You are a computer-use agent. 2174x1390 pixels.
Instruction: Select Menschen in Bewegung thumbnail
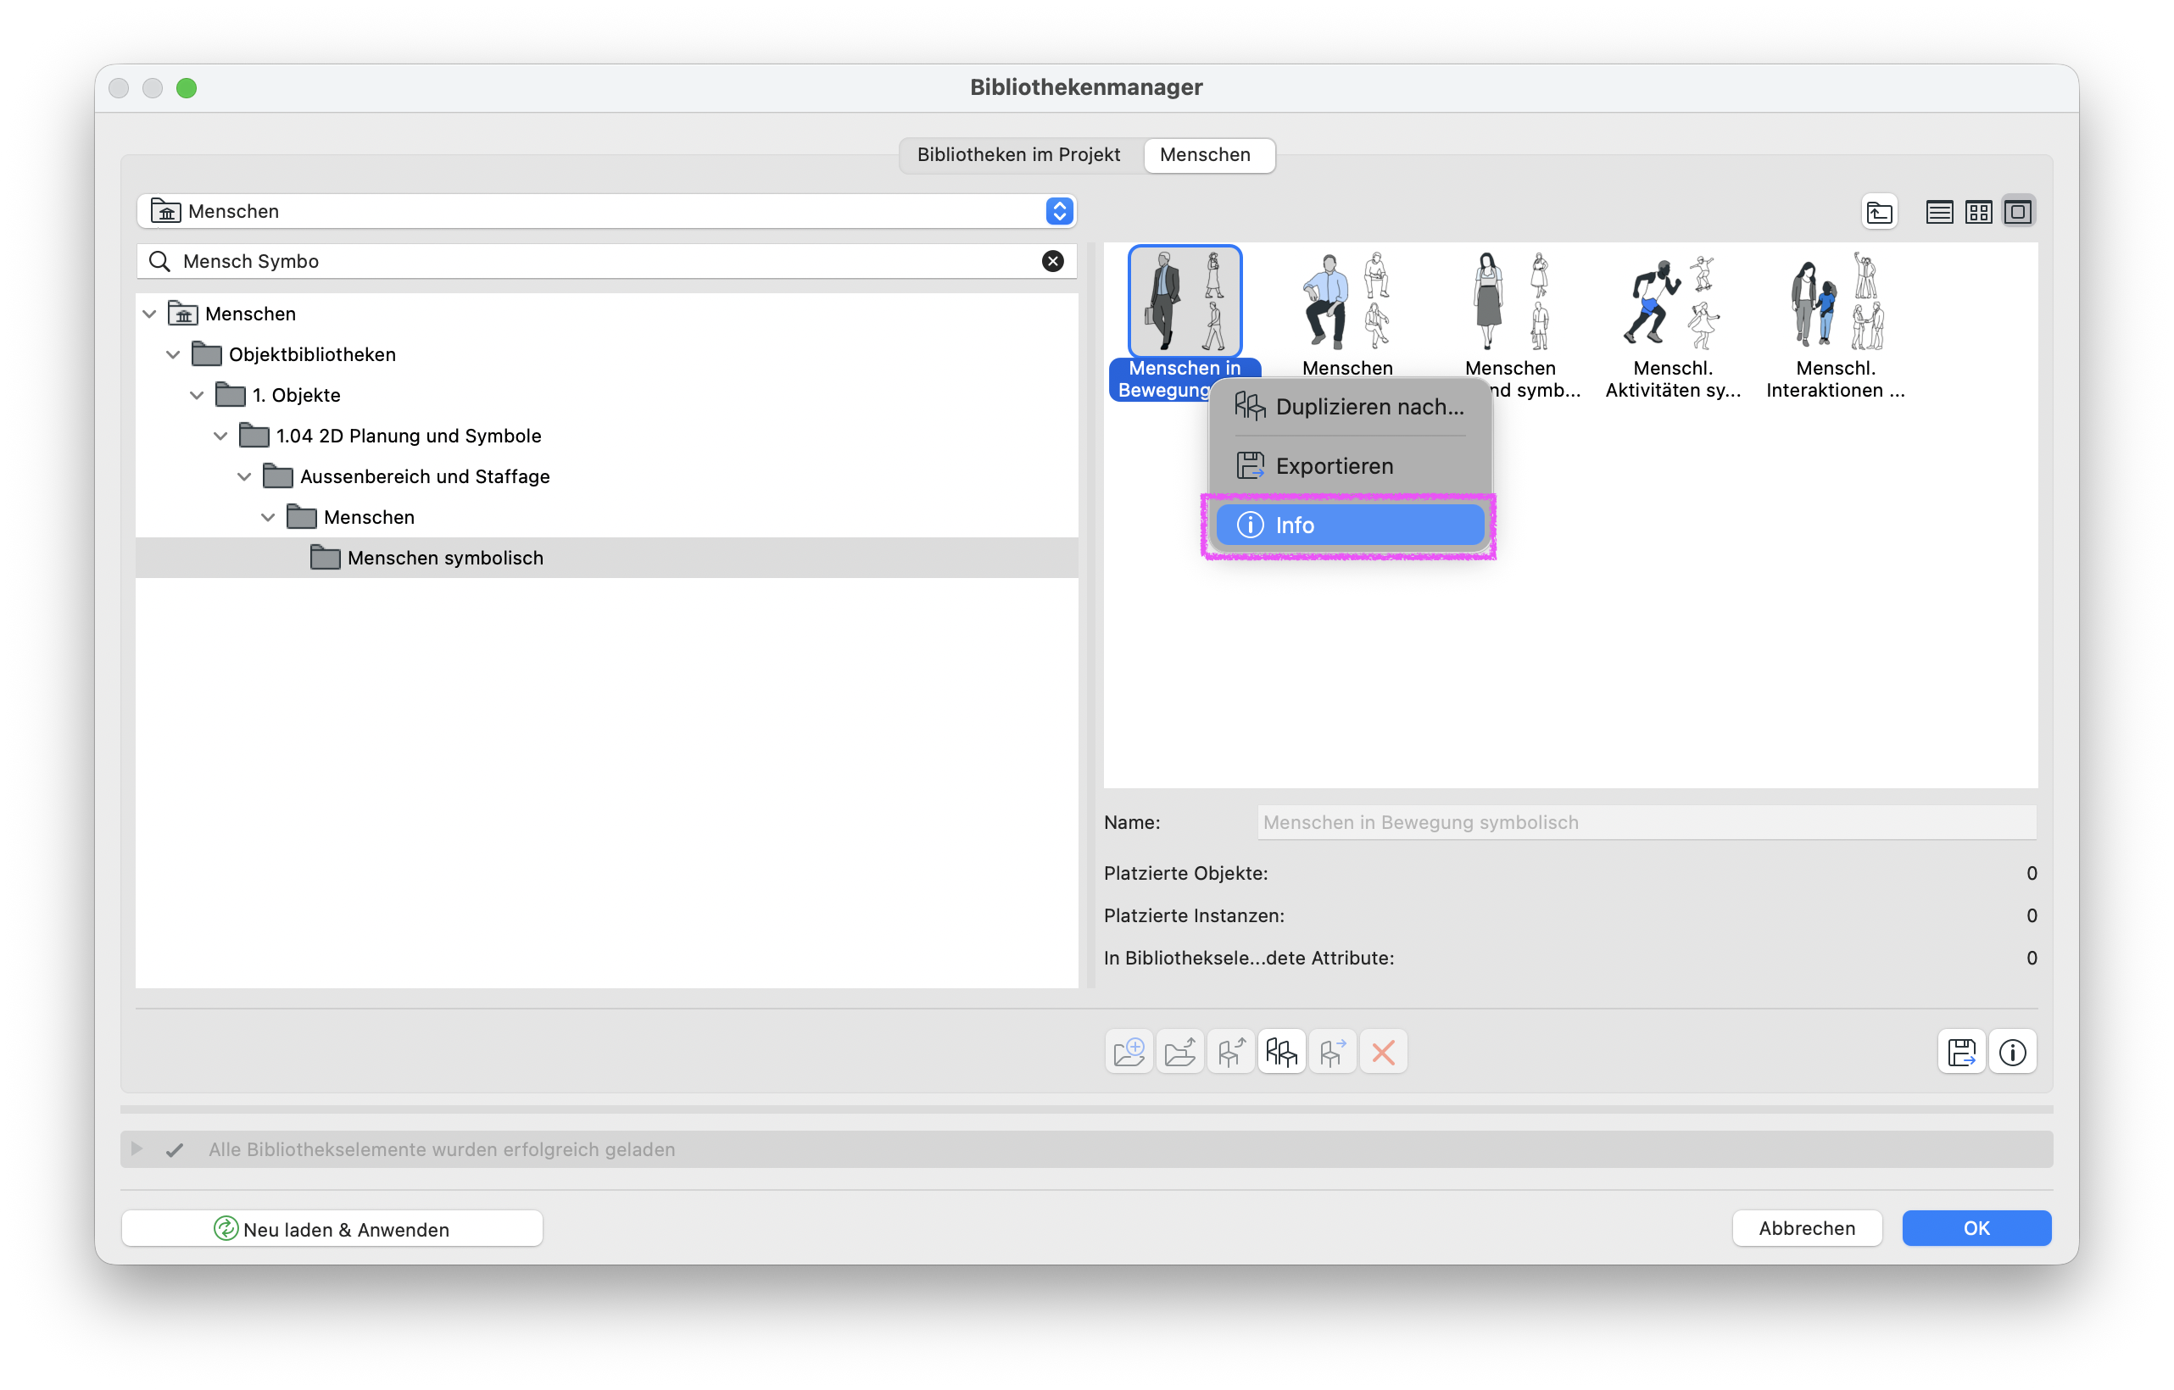[1185, 302]
